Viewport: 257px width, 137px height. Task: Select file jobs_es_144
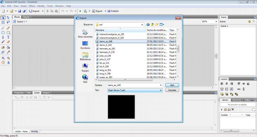tap(105, 56)
